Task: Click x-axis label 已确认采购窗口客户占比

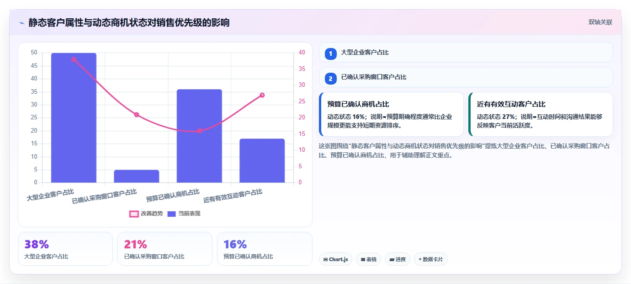Action: point(104,196)
